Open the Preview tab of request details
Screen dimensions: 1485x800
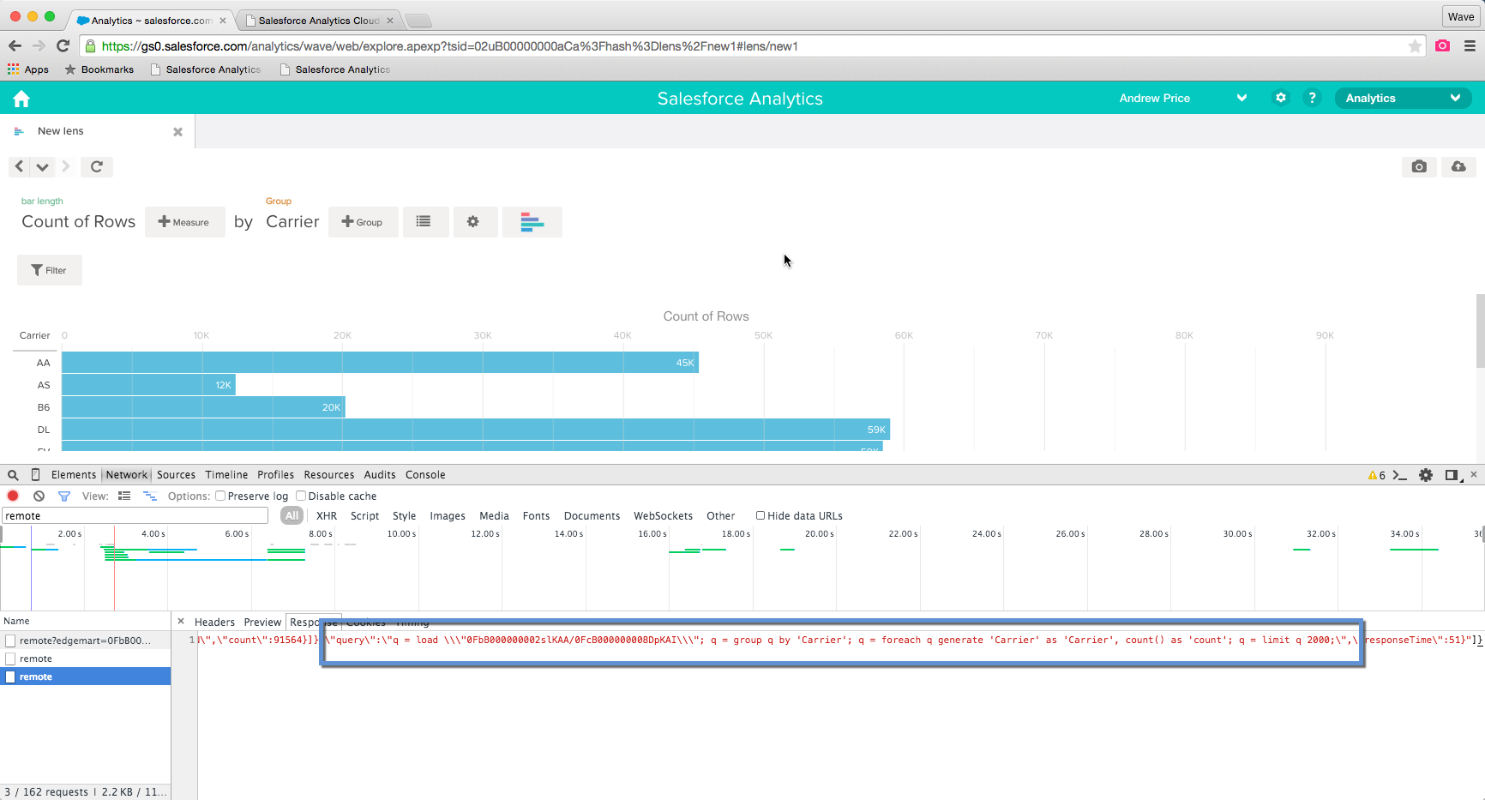(262, 623)
